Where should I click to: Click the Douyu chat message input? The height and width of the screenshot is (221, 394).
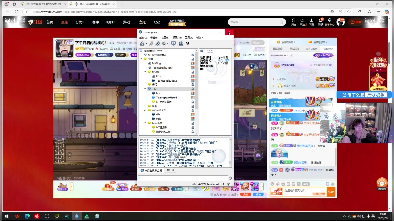pos(305,192)
